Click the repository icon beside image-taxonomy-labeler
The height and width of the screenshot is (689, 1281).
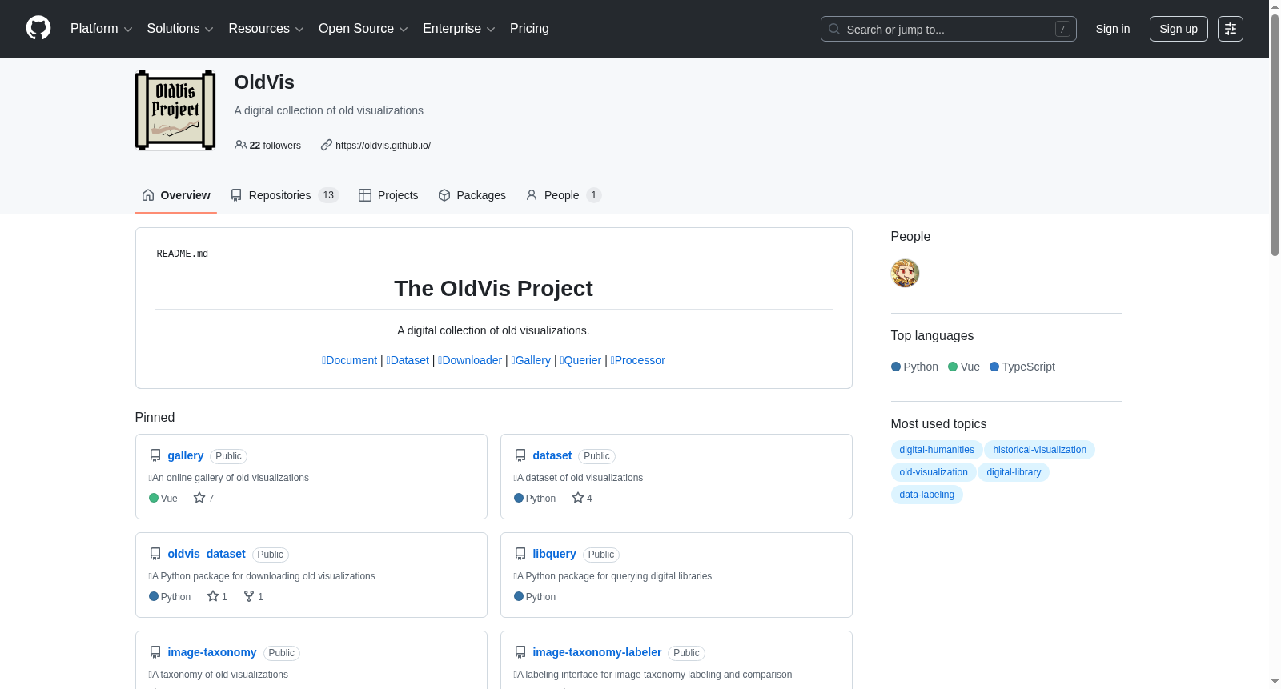(x=520, y=652)
